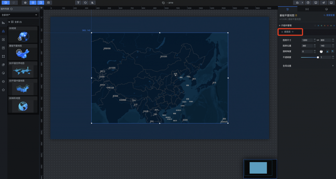The image size is (336, 179).
Task: Add the 3D平面中国地图 component
Action: click(x=23, y=87)
